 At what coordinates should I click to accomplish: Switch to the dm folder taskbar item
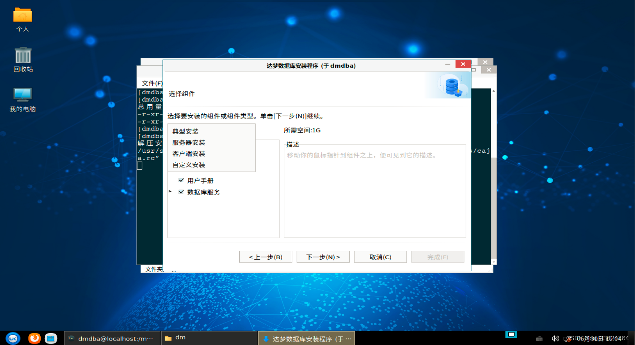(x=209, y=338)
